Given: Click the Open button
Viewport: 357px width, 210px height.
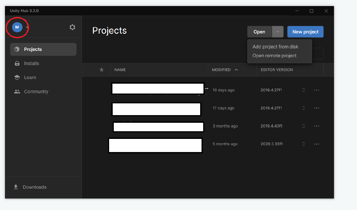Looking at the screenshot, I should coord(259,32).
